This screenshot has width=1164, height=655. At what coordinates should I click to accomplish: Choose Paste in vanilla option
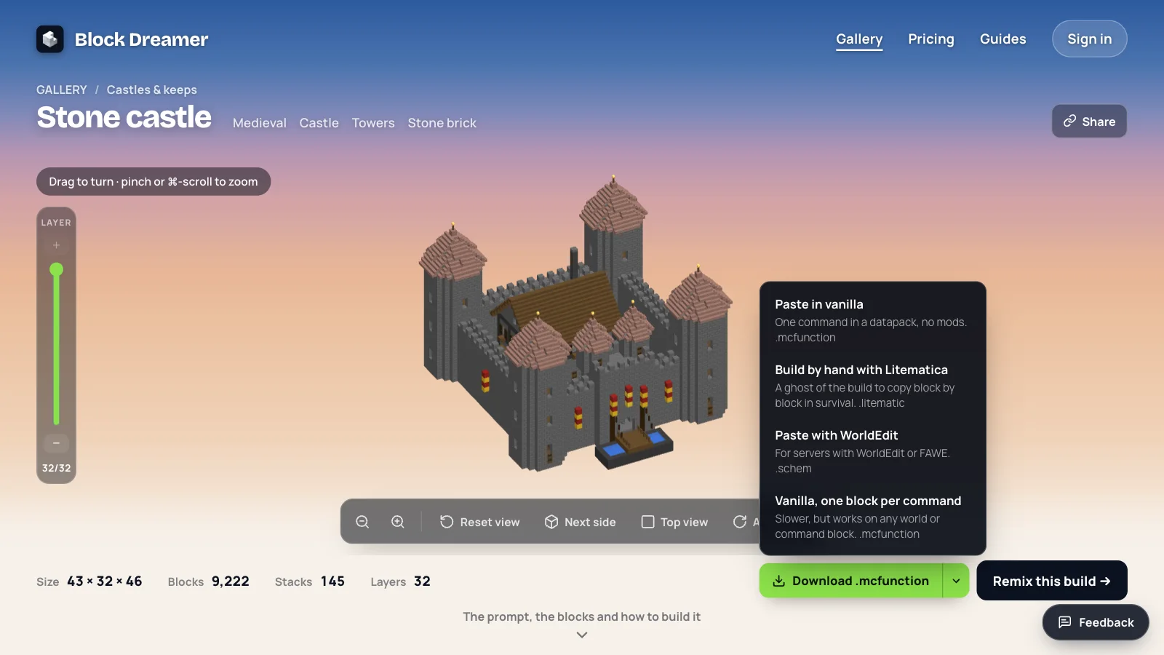click(x=872, y=320)
